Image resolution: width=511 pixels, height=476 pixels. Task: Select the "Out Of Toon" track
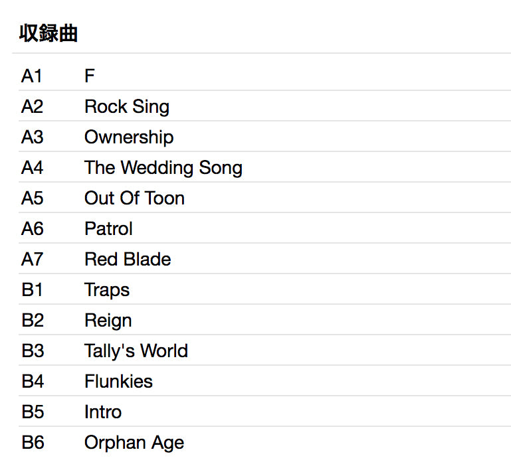(134, 198)
